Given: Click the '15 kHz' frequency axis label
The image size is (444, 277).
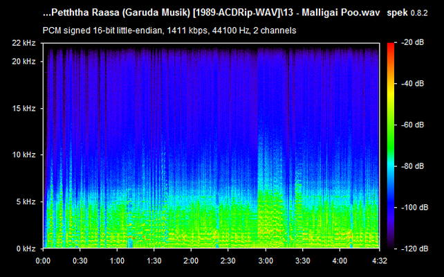Looking at the screenshot, I should (24, 108).
